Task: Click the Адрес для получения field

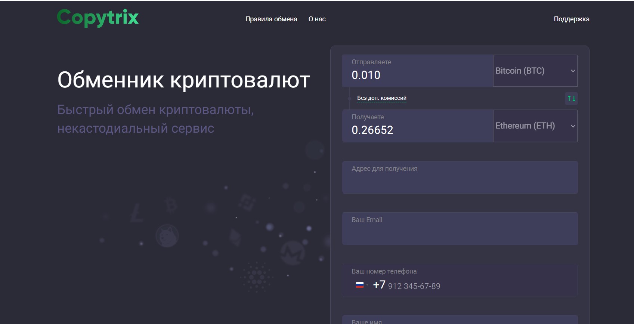Action: [460, 177]
